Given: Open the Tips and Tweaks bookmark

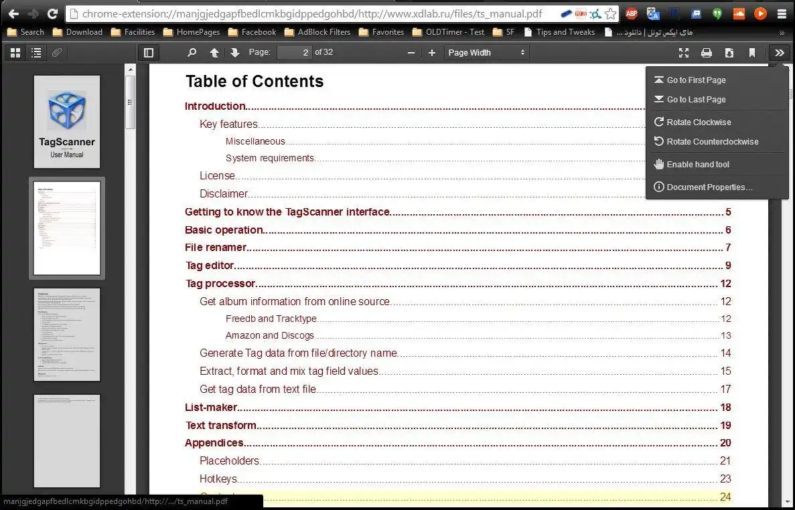Looking at the screenshot, I should (x=559, y=32).
